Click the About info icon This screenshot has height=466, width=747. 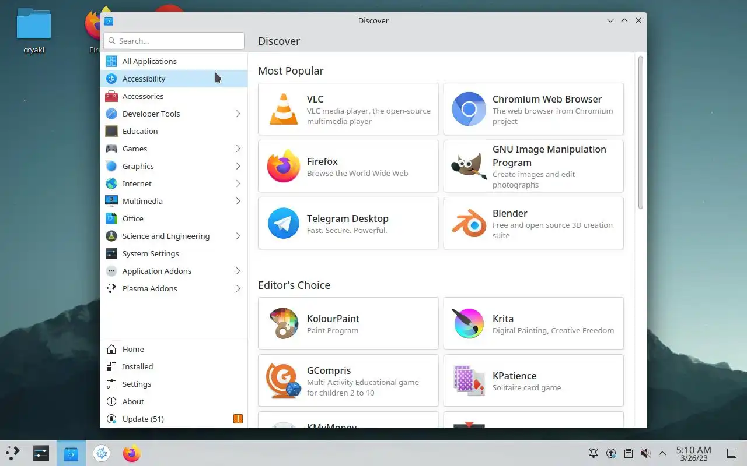[111, 401]
